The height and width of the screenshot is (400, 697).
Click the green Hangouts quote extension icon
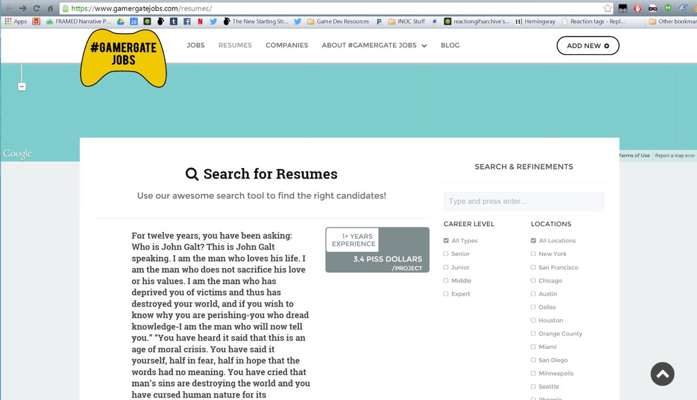point(668,9)
